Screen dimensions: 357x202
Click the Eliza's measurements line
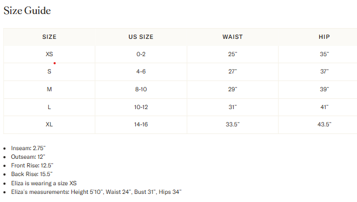[96, 192]
